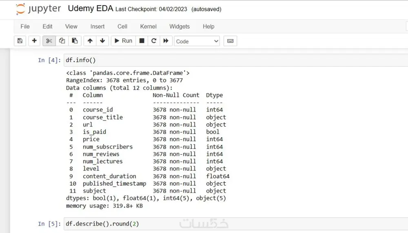
Task: Click the num_reviews column name
Action: point(101,154)
